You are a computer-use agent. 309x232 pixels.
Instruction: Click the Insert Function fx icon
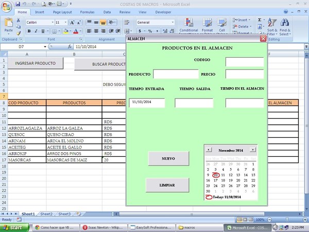click(70, 47)
